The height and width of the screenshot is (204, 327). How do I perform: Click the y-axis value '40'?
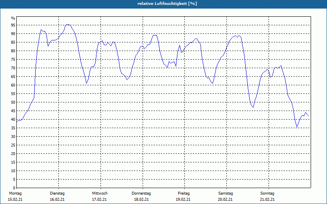click(13, 120)
